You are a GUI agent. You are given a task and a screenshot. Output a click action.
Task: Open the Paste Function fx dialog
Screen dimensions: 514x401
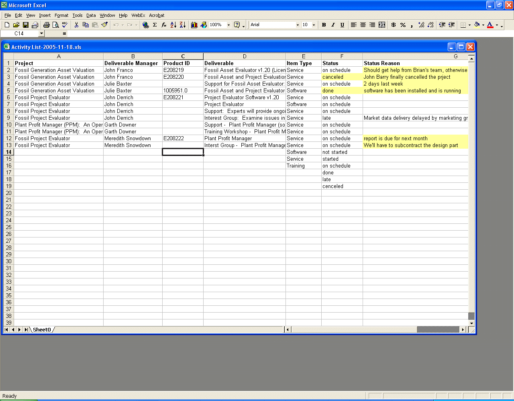[x=164, y=25]
